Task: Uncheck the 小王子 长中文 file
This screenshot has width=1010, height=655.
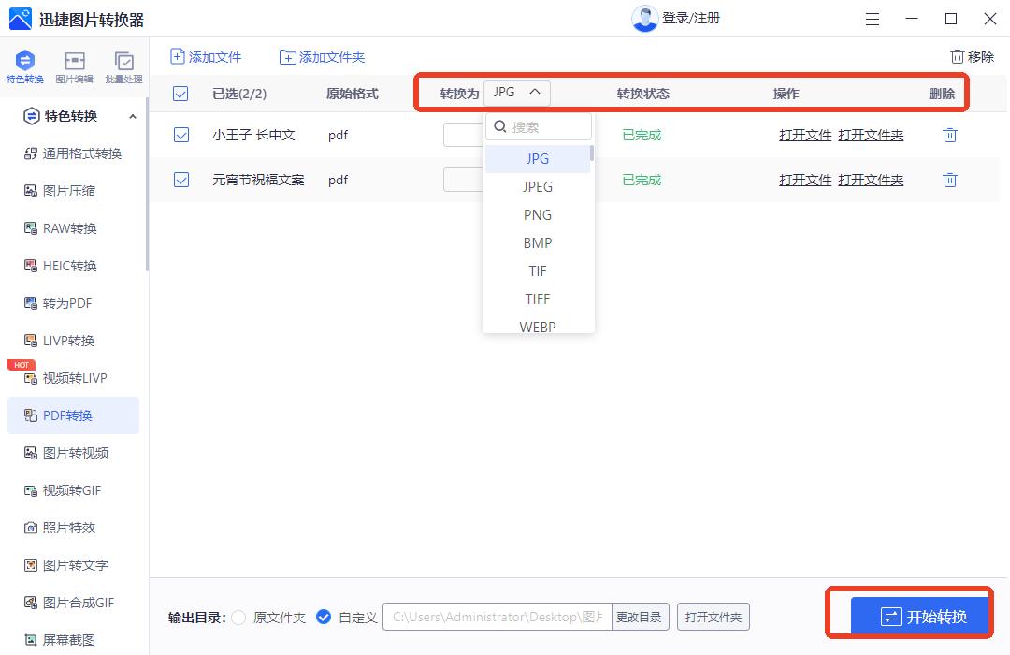Action: click(180, 135)
